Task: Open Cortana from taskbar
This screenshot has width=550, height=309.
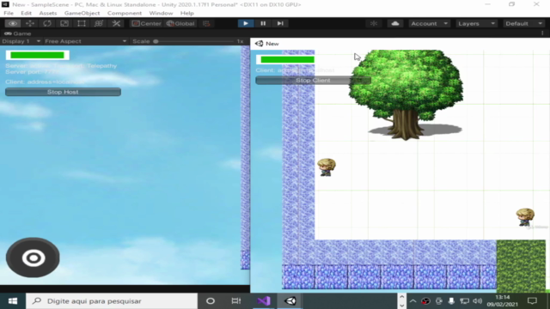Action: pos(211,301)
